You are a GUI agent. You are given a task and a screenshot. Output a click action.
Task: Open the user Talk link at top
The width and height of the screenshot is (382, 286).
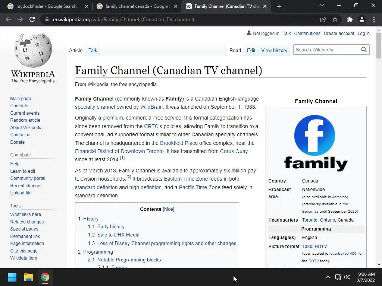tap(286, 33)
